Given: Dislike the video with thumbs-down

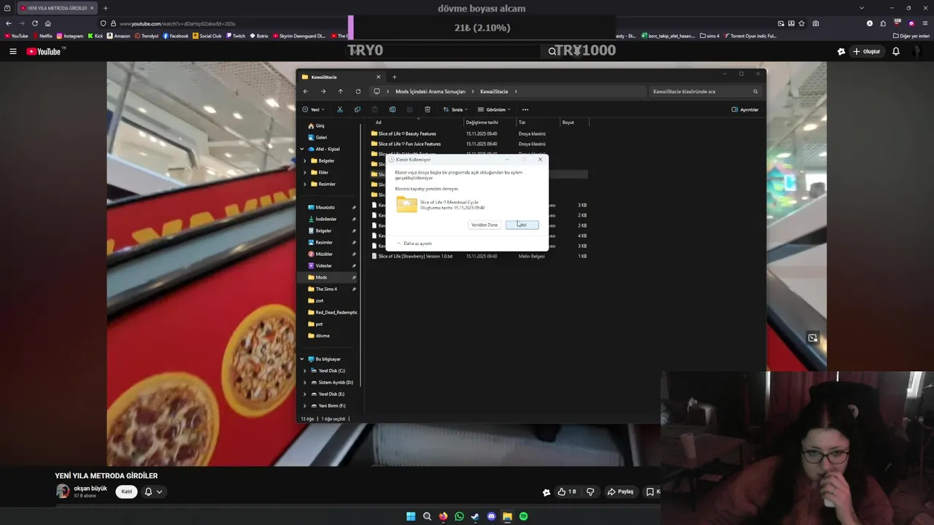Looking at the screenshot, I should [x=590, y=491].
